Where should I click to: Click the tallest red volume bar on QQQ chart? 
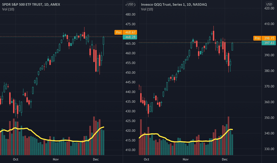[229, 136]
